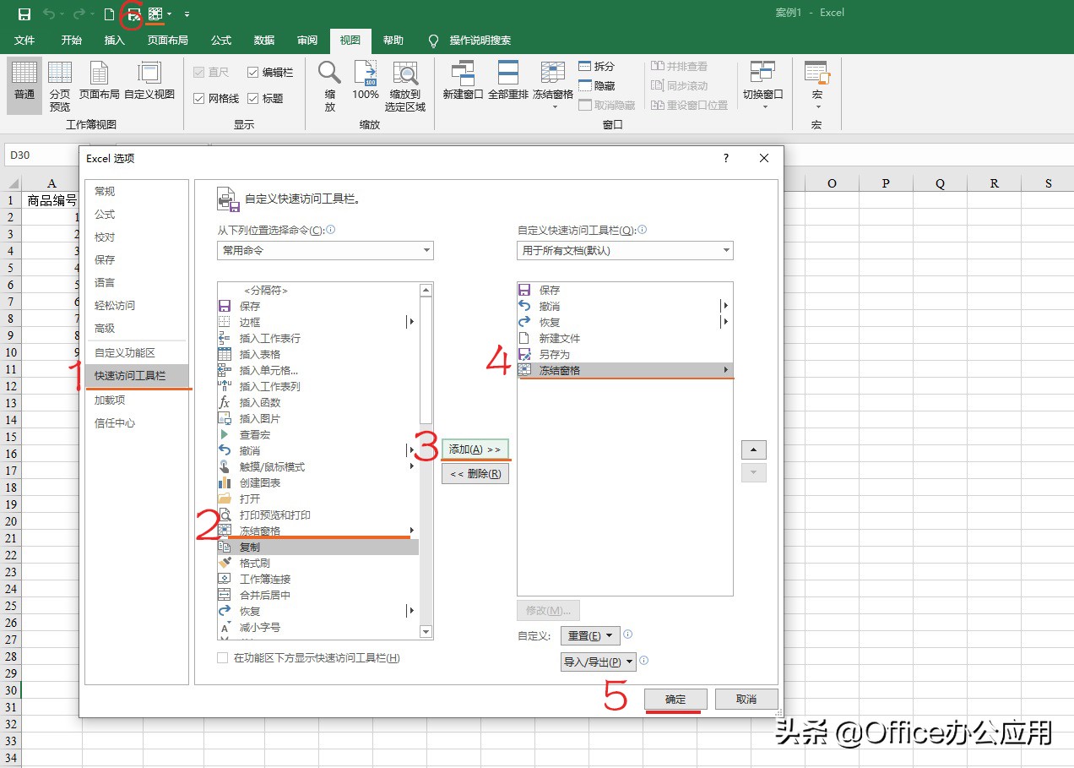Click Split (拆分) window command
1074x768 pixels.
(x=597, y=66)
